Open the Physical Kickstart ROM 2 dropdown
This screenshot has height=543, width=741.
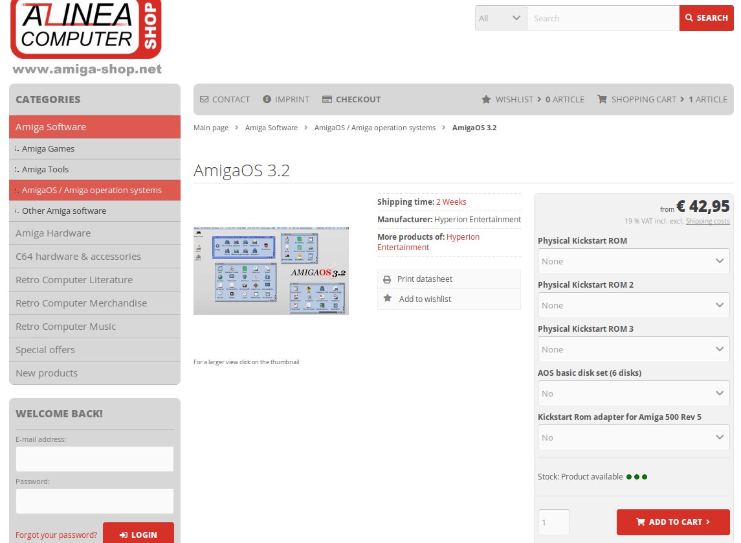(x=634, y=305)
